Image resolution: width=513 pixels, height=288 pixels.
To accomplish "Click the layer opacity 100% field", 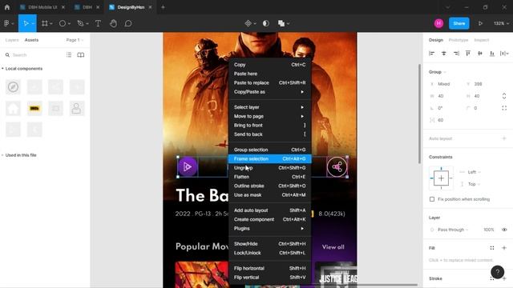I will click(488, 230).
